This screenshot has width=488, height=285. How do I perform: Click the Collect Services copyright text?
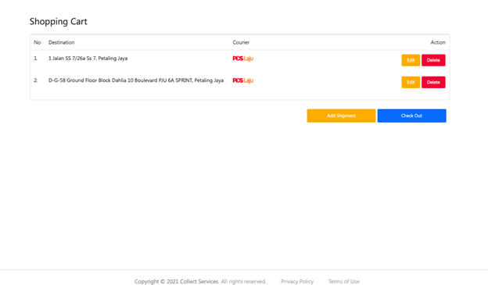tap(200, 281)
